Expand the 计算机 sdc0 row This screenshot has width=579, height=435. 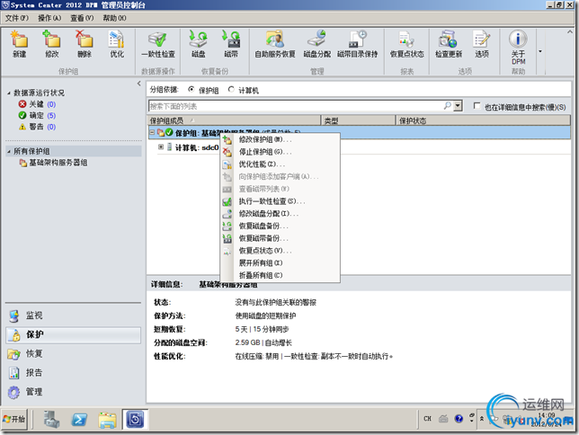point(161,147)
